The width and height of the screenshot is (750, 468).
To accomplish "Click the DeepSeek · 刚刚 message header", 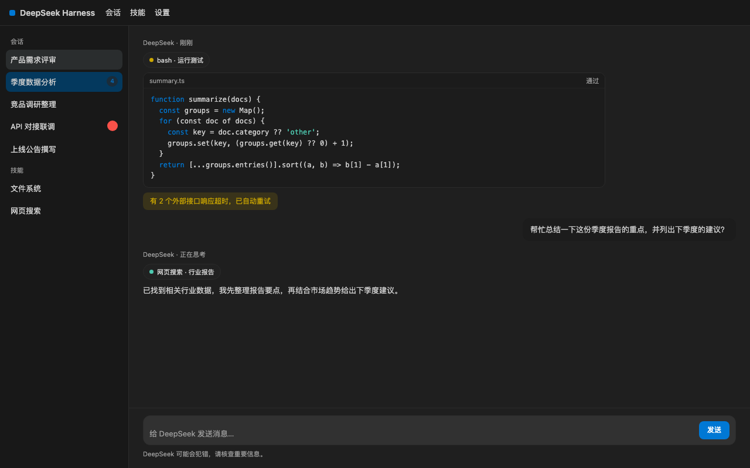I will point(168,43).
